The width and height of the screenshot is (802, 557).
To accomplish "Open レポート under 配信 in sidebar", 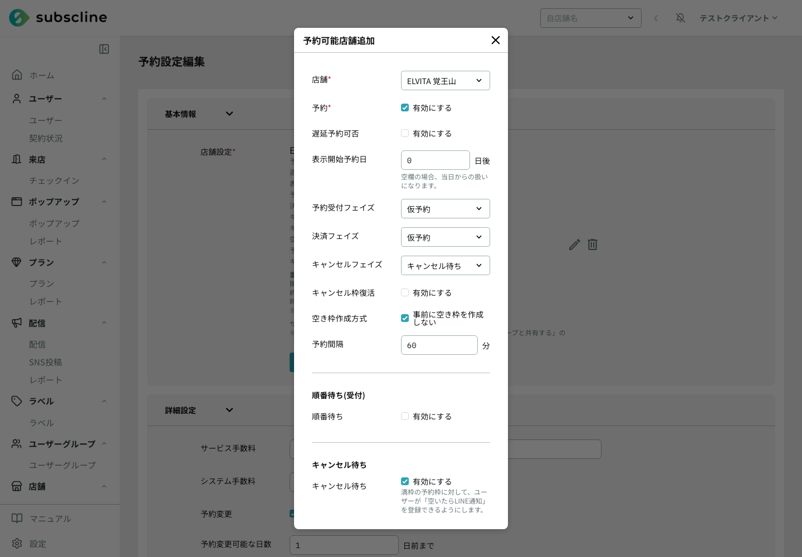I will 46,380.
